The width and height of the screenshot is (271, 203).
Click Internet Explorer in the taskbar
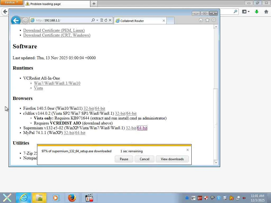23,198
